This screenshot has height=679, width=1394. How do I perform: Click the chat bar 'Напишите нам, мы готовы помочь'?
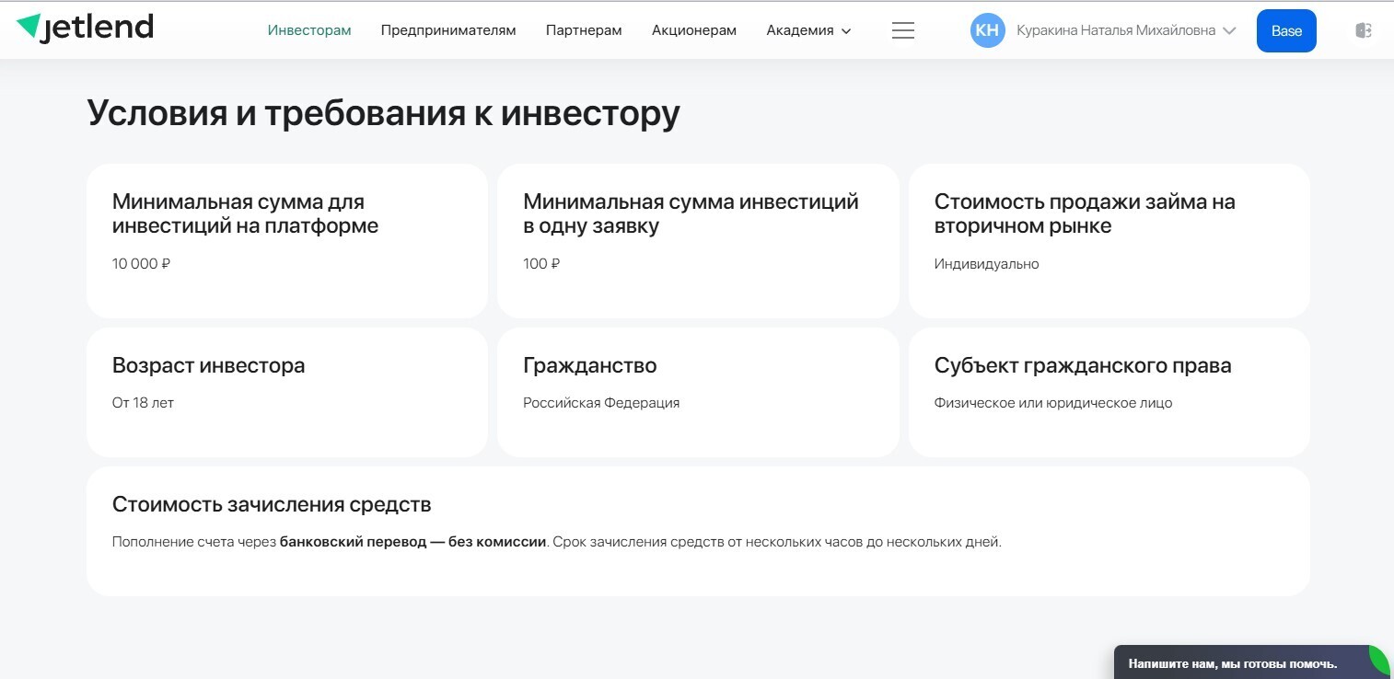pos(1234,662)
